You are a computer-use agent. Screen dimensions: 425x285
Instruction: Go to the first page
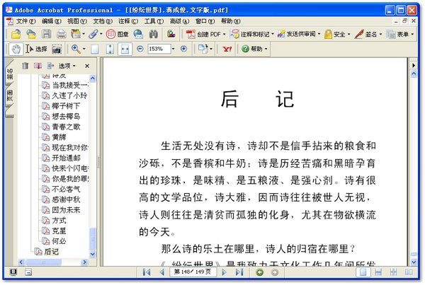(x=147, y=272)
